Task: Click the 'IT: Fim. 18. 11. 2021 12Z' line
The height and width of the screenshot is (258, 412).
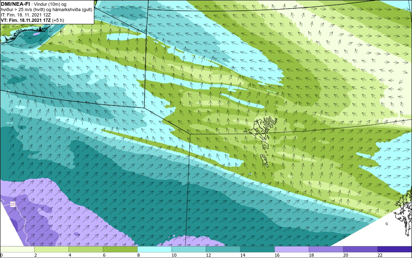Action: coord(26,15)
